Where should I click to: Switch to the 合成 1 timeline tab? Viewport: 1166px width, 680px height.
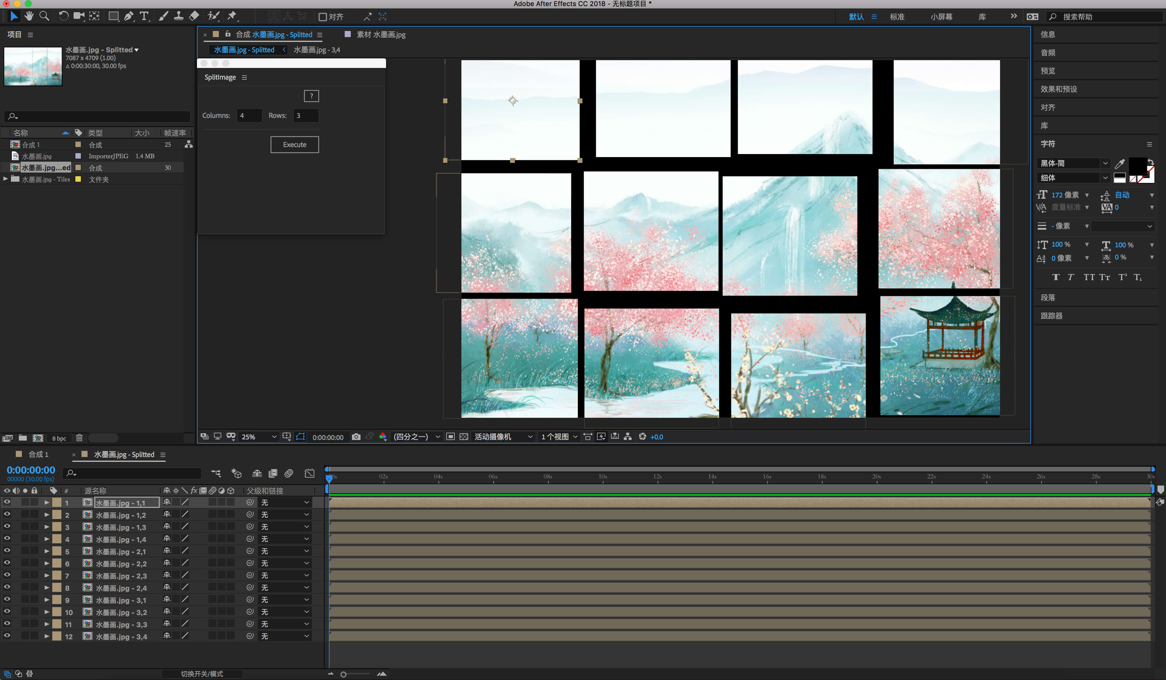38,454
